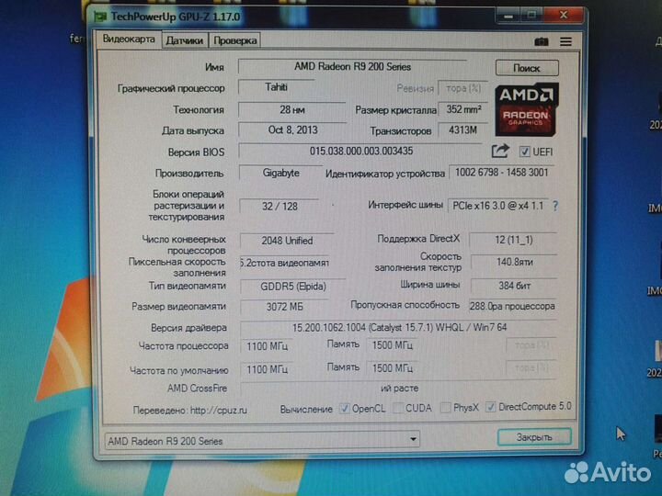Open the http://cpuz.ru translation link

[x=218, y=410]
